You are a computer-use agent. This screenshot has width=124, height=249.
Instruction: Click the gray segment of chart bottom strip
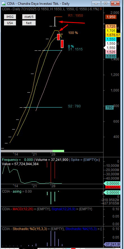[x=27, y=151]
